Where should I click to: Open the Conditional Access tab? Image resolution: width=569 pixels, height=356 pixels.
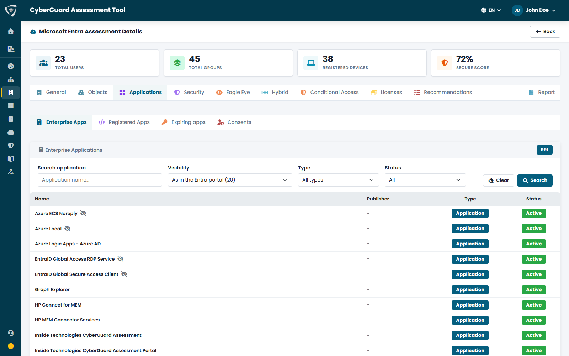pyautogui.click(x=329, y=93)
